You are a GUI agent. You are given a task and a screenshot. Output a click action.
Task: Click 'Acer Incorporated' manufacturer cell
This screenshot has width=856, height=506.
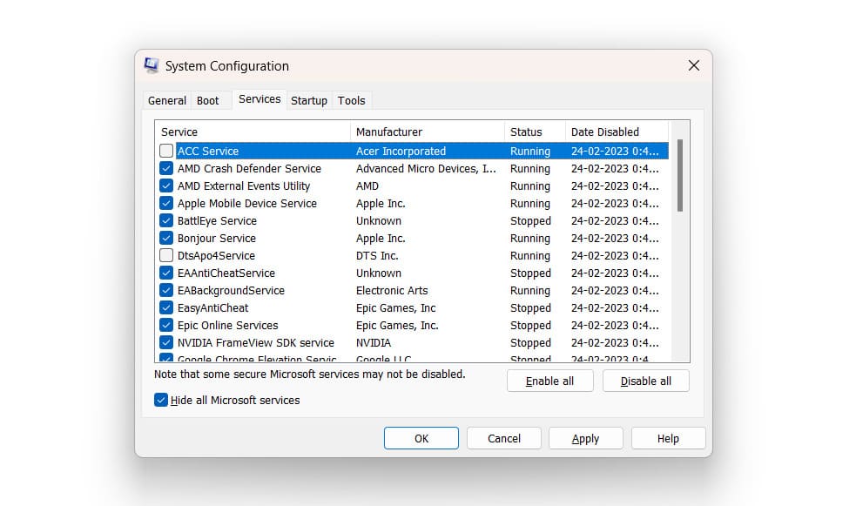pyautogui.click(x=401, y=152)
